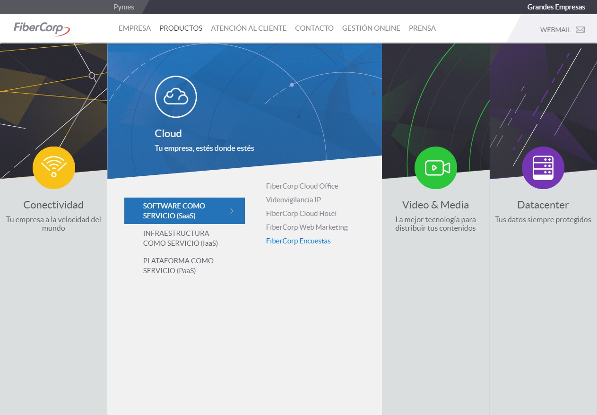Click the arrow on the SaaS button

pyautogui.click(x=230, y=211)
